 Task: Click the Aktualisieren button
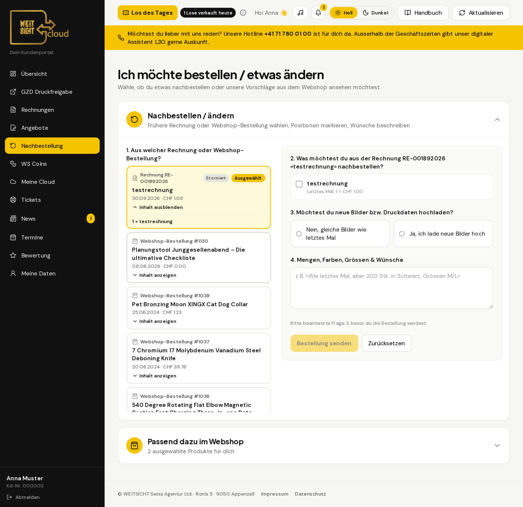(481, 13)
